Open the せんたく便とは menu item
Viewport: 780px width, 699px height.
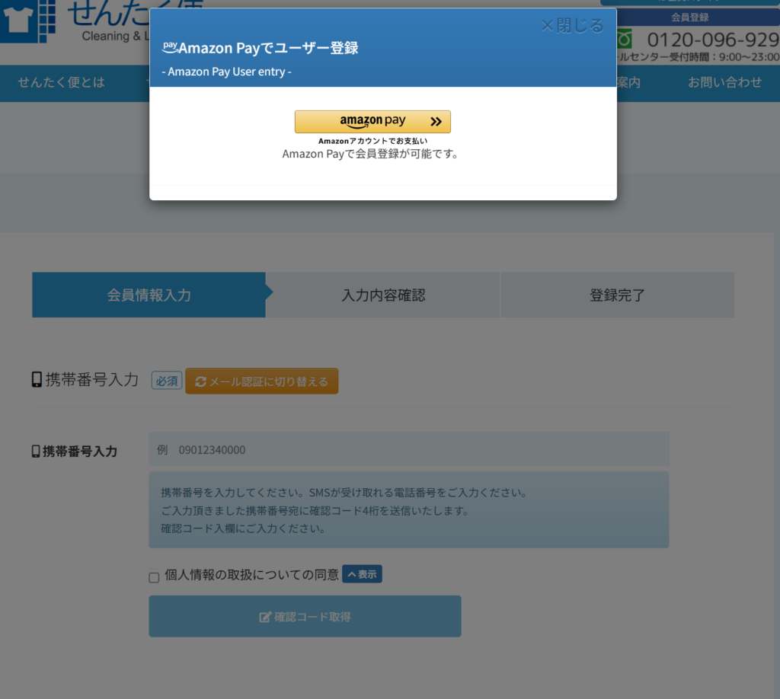click(61, 82)
